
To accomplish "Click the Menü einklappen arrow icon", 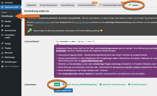I will pyautogui.click(x=2, y=66).
